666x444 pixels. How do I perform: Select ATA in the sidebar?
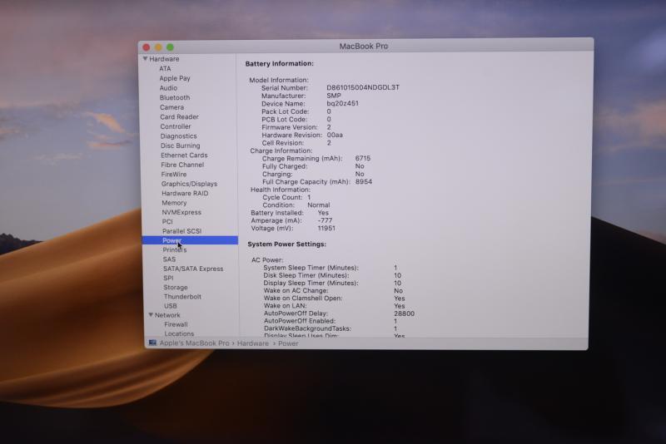165,69
